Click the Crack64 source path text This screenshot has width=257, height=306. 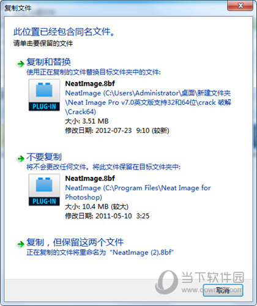[148, 102]
